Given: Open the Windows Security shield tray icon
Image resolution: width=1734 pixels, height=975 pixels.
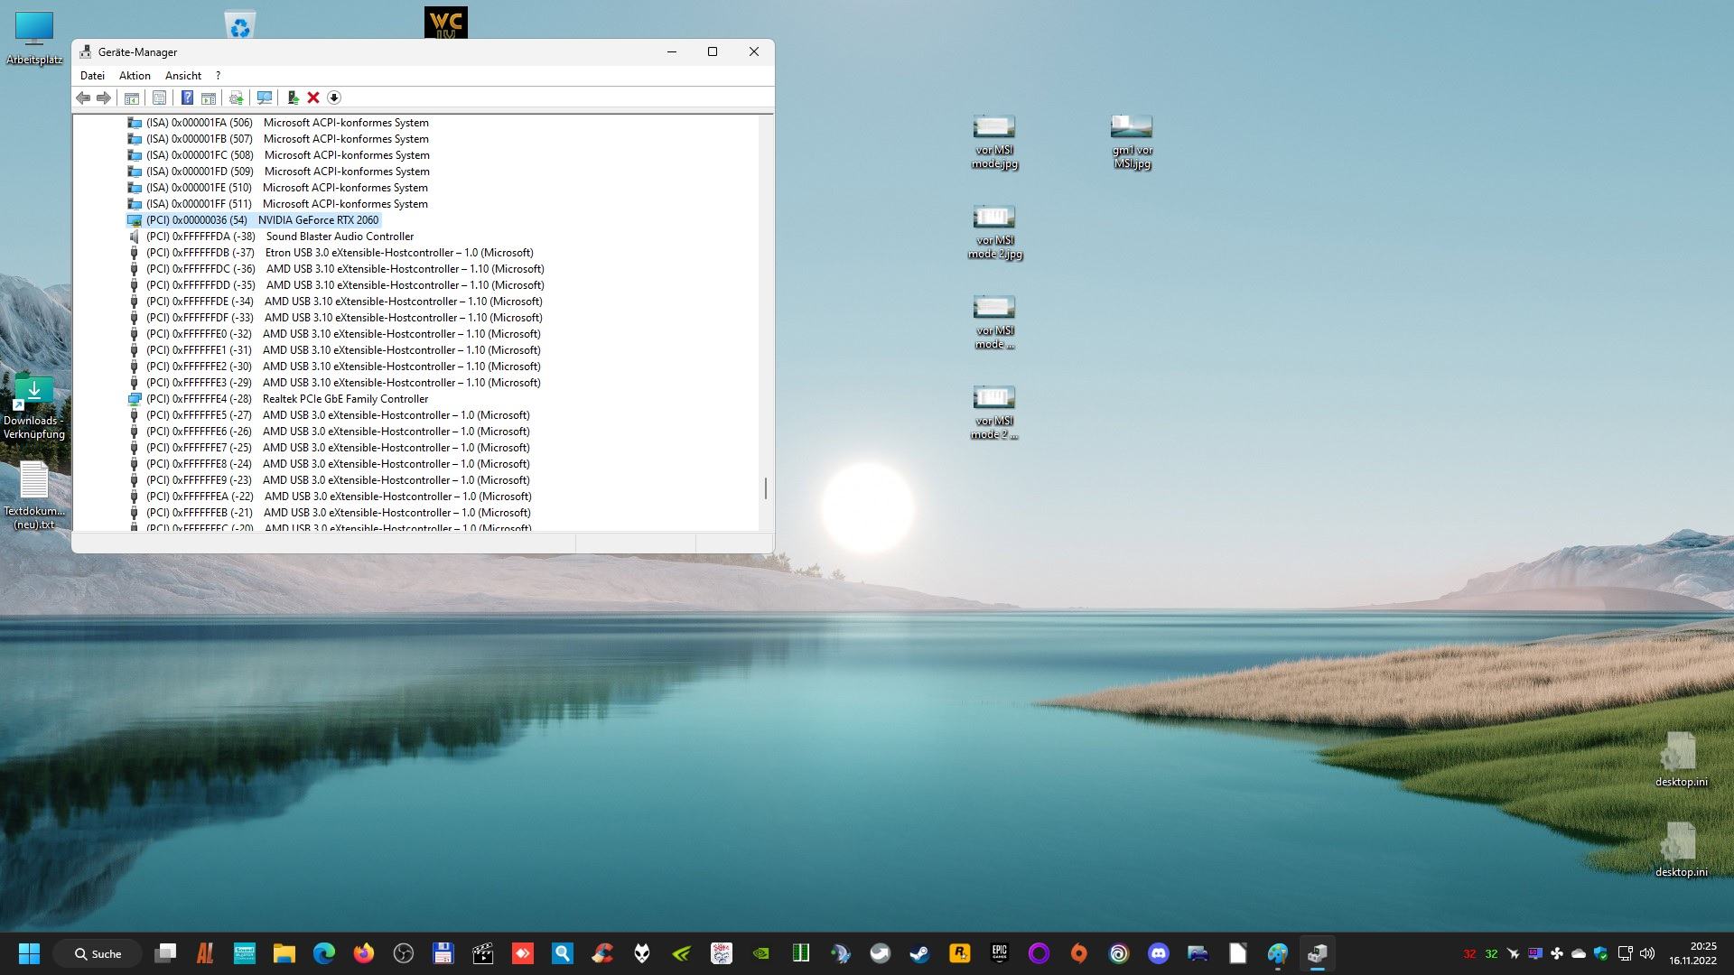Looking at the screenshot, I should pyautogui.click(x=1601, y=953).
